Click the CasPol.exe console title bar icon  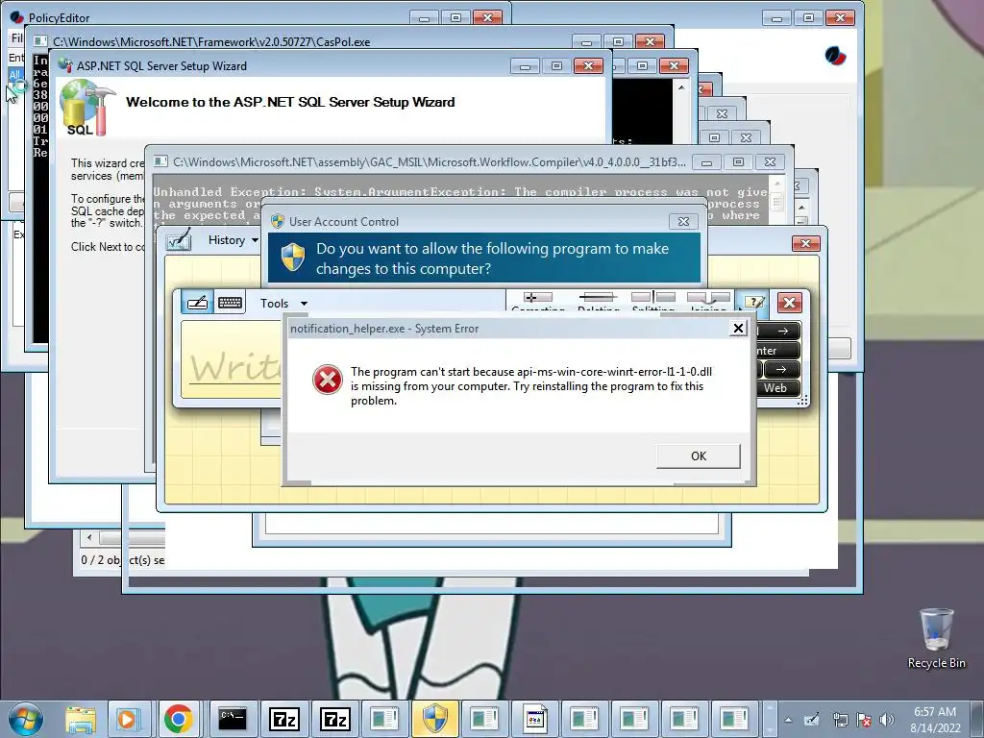(x=40, y=41)
